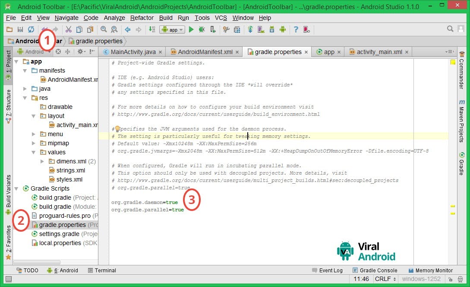470x287 pixels.
Task: Toggle the Maven Projects side panel
Action: [x=462, y=121]
